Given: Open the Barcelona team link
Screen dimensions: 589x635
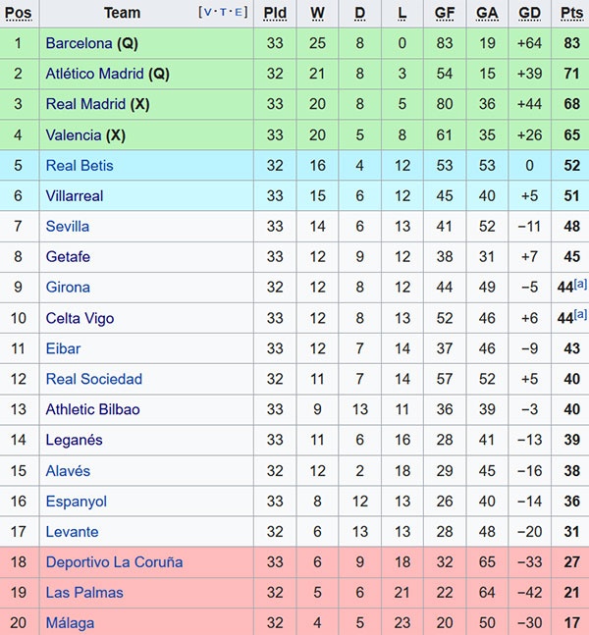Looking at the screenshot, I should click(x=79, y=43).
